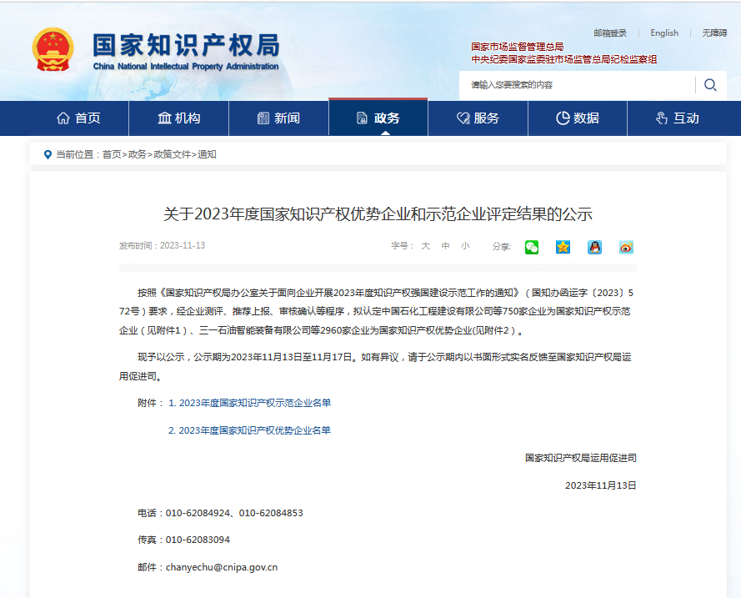Open the 新闻 navigation tab
741x598 pixels.
click(278, 118)
